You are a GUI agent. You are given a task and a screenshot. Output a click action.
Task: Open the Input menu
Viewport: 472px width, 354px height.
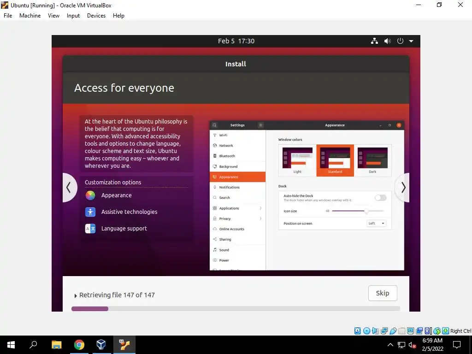pos(73,16)
